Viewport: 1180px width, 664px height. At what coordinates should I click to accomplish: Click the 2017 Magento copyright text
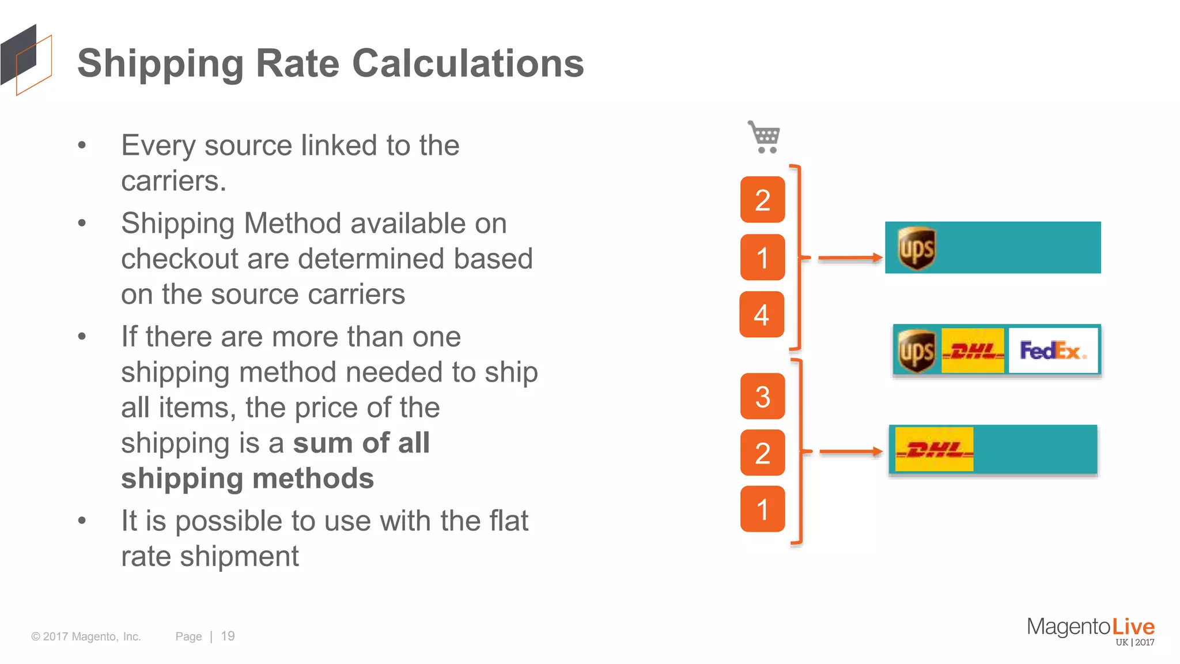[86, 636]
